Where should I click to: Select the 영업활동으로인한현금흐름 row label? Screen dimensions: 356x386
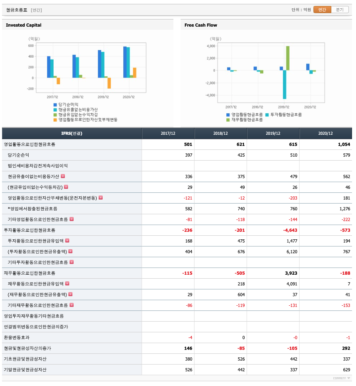[x=29, y=144]
